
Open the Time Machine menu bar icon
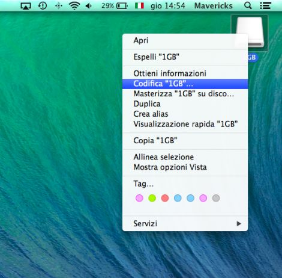[x=43, y=6]
